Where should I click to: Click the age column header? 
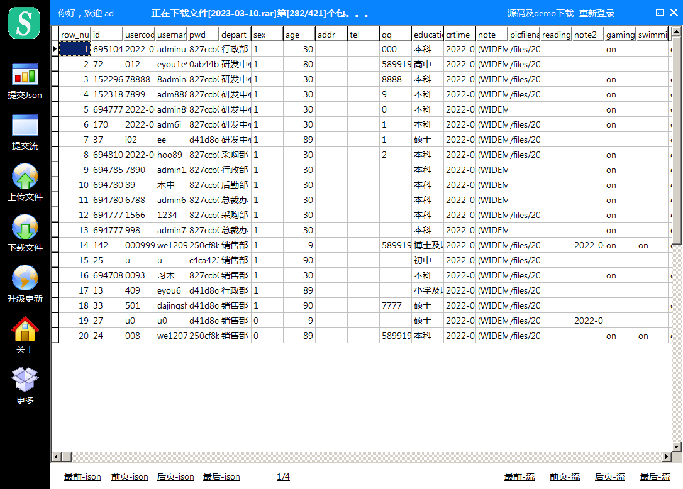click(x=299, y=35)
